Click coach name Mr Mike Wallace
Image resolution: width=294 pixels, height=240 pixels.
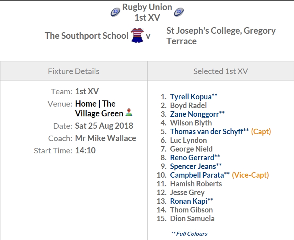105,138
